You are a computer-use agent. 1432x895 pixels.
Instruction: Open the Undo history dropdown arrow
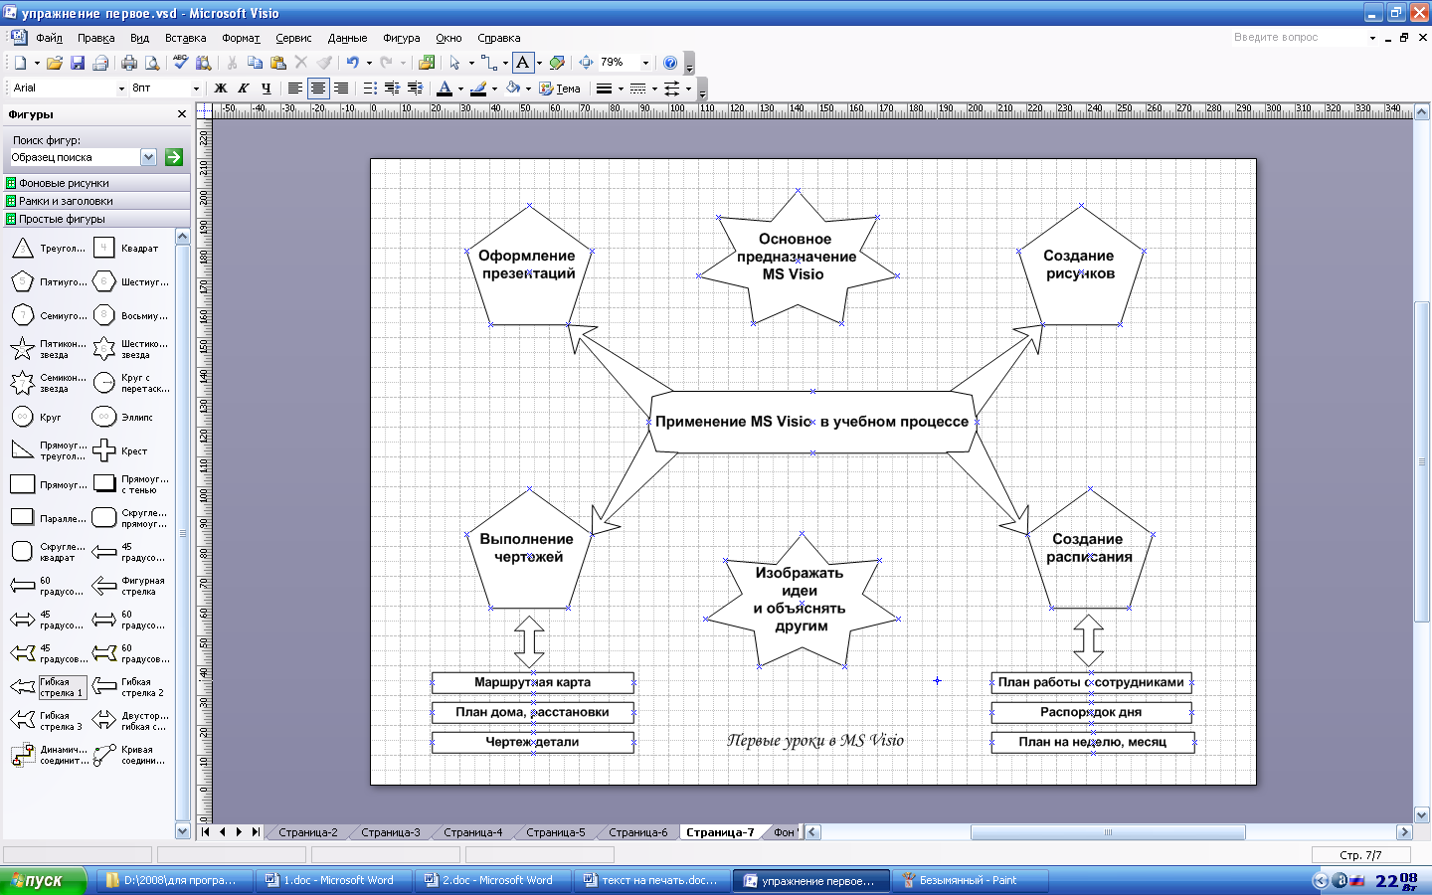pos(369,63)
